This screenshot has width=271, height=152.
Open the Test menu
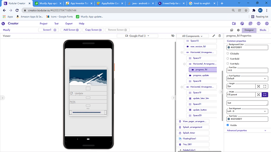(56, 24)
